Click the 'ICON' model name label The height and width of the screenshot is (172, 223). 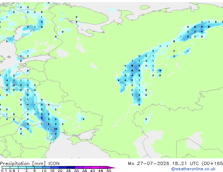(x=54, y=164)
